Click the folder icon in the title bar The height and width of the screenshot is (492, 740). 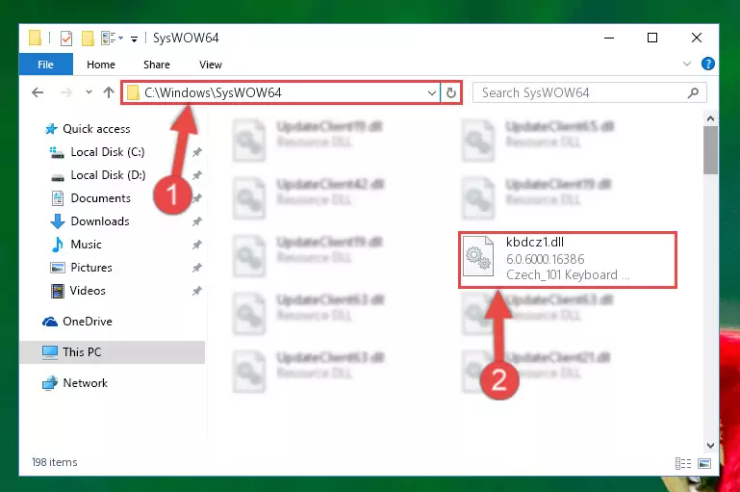coord(35,38)
